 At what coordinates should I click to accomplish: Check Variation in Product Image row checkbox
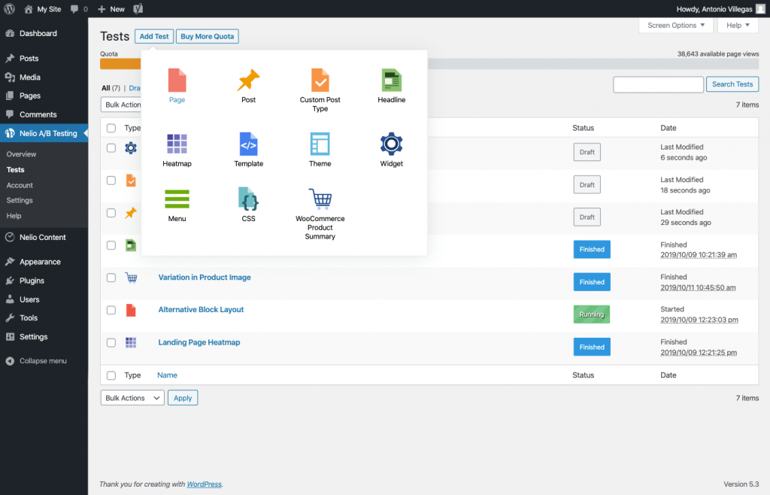(111, 278)
